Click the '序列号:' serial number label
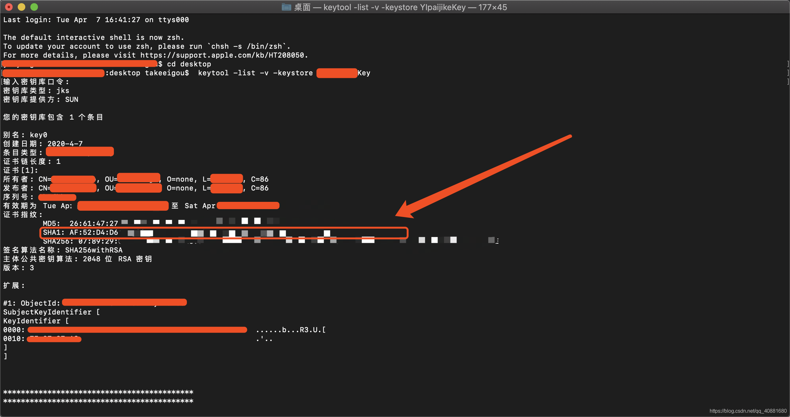790x417 pixels. coord(18,197)
